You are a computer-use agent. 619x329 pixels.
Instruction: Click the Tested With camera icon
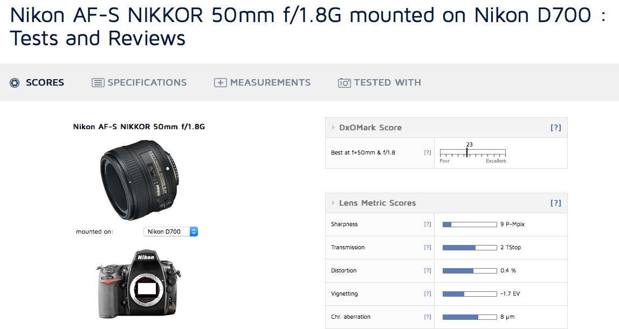click(344, 83)
